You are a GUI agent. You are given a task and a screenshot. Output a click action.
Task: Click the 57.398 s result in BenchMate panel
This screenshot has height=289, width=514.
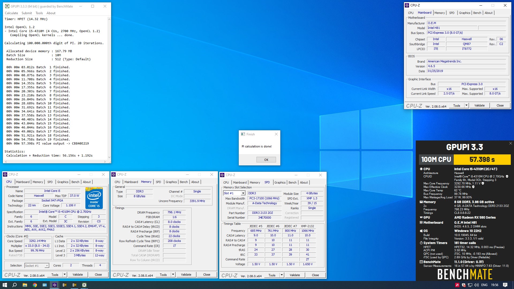[482, 159]
